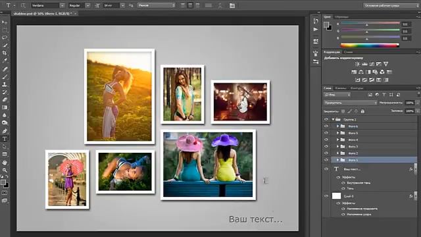Left-align text in options bar
The image size is (421, 237).
click(183, 5)
